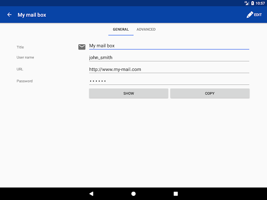The width and height of the screenshot is (267, 200).
Task: Tap the recent apps square button
Action: tap(176, 194)
